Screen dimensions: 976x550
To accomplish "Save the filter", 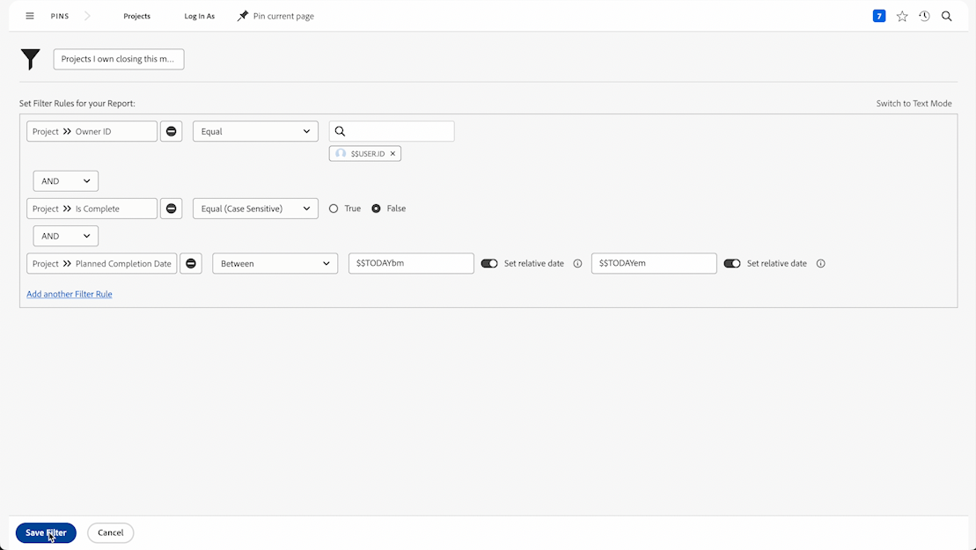I will pyautogui.click(x=45, y=532).
